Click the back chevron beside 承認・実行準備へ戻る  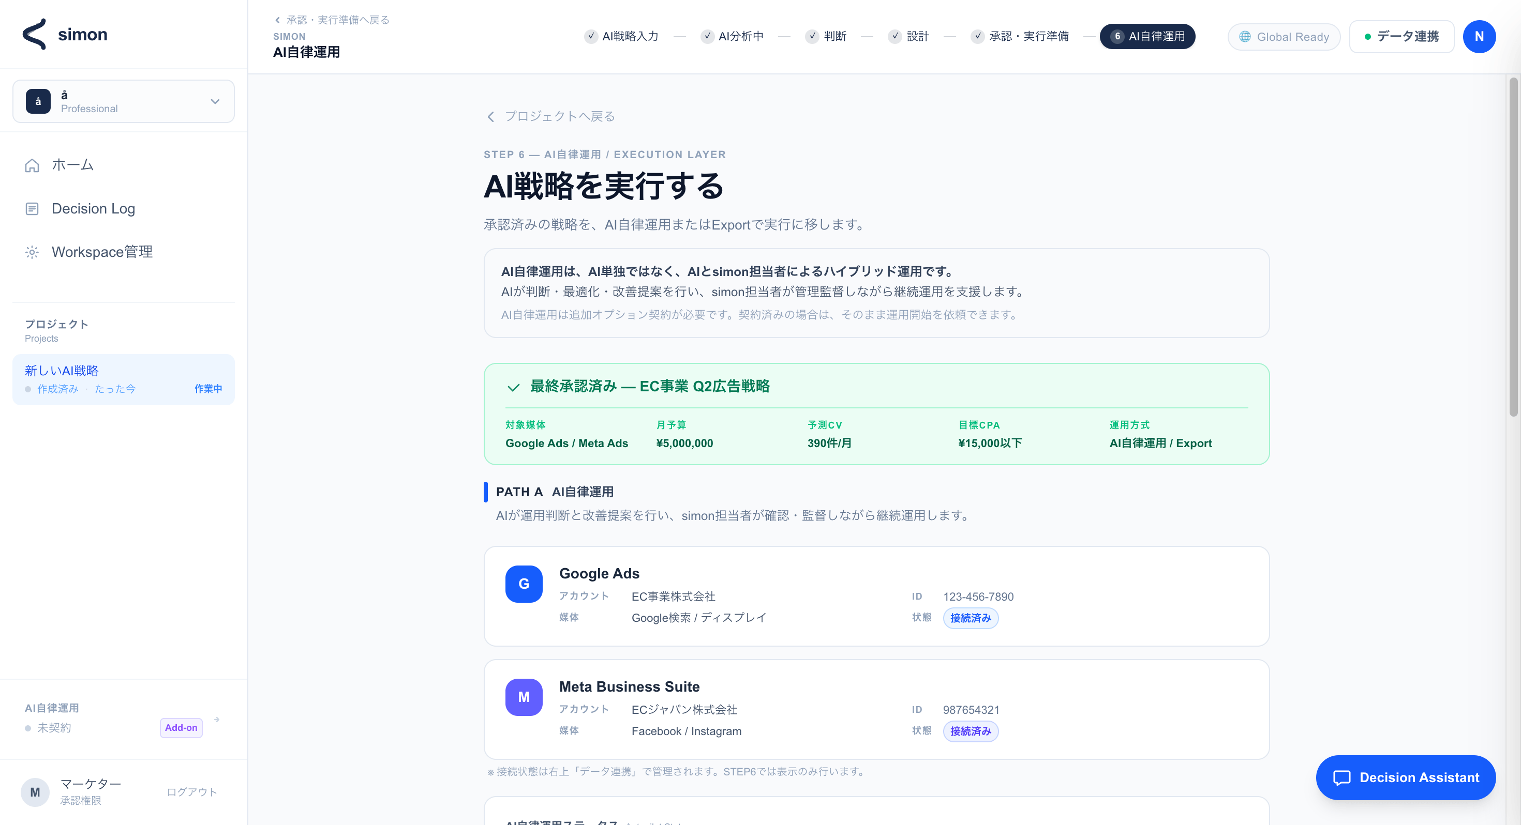tap(277, 20)
